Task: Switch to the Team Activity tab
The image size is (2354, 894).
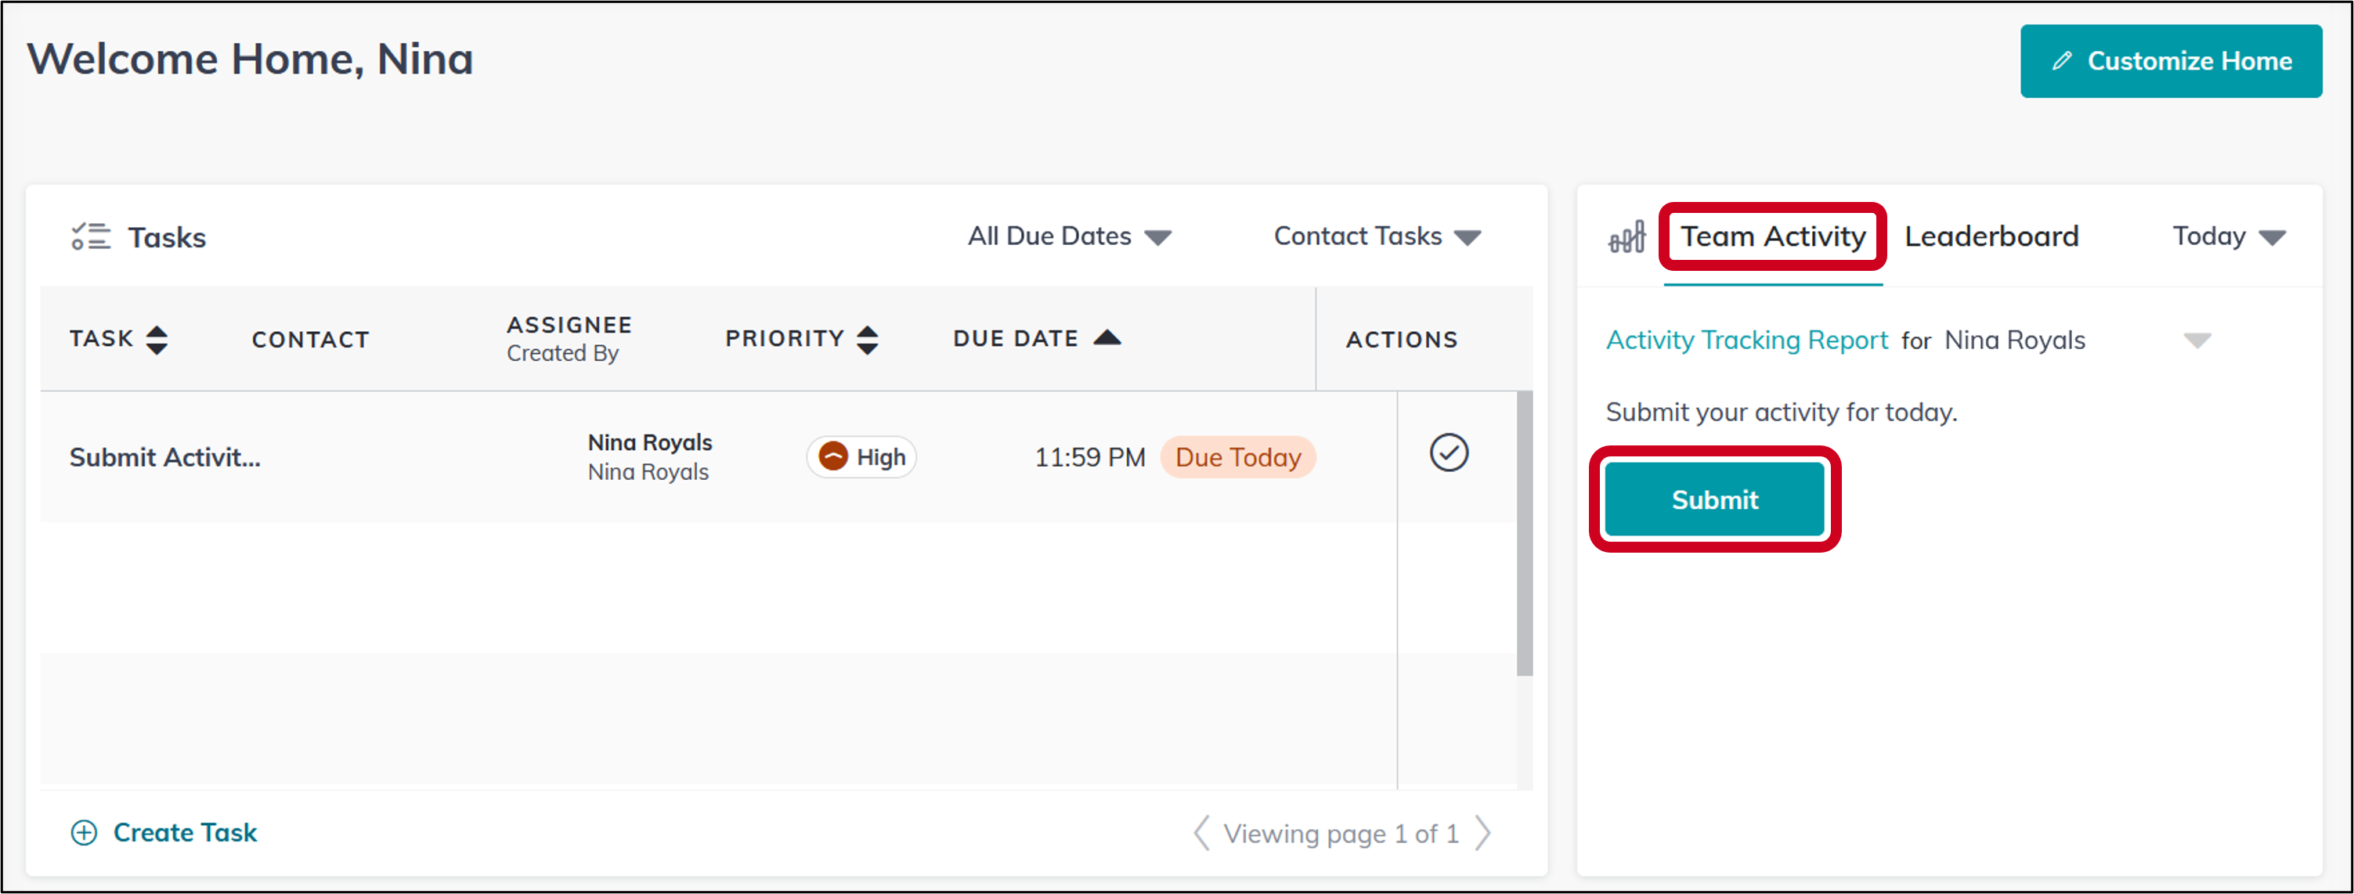Action: (x=1773, y=236)
